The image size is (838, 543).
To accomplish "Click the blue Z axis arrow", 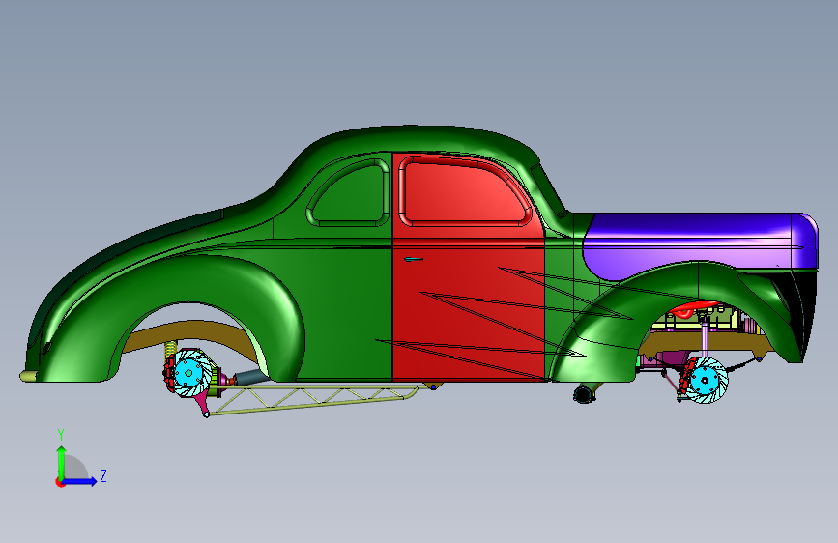I will (80, 481).
